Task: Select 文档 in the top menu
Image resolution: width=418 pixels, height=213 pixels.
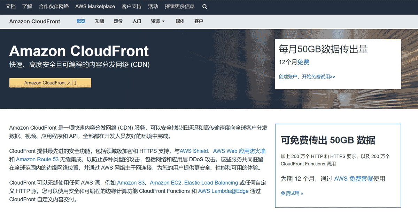Action: pyautogui.click(x=11, y=6)
